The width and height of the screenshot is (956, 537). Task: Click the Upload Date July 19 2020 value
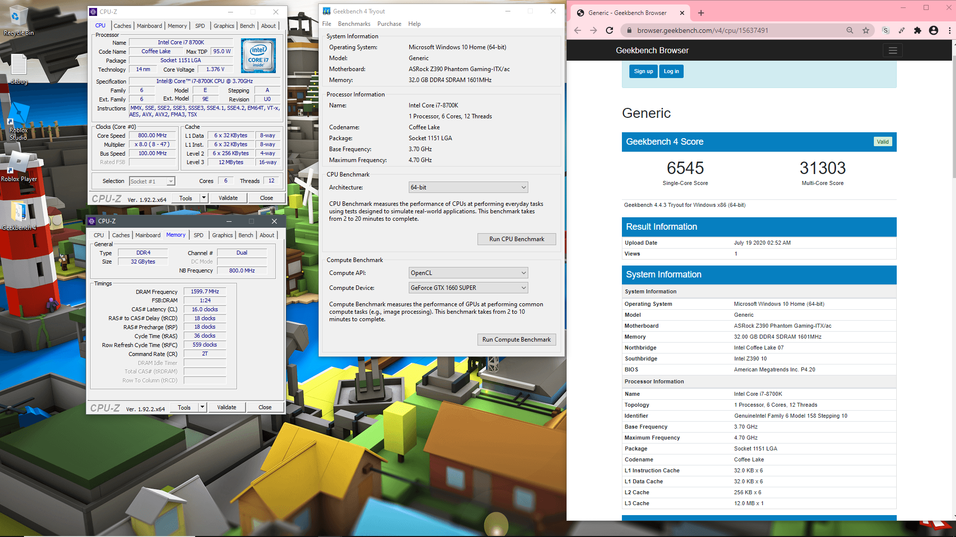click(762, 243)
